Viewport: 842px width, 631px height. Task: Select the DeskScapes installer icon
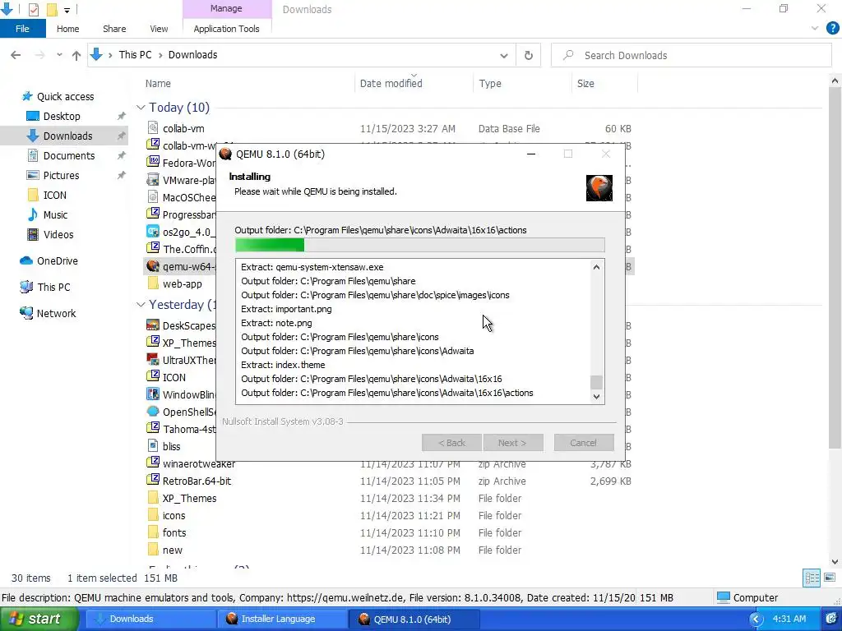click(x=153, y=325)
